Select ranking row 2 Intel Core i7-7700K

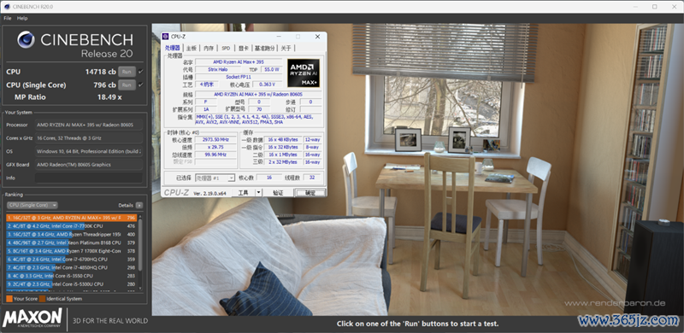pos(72,225)
